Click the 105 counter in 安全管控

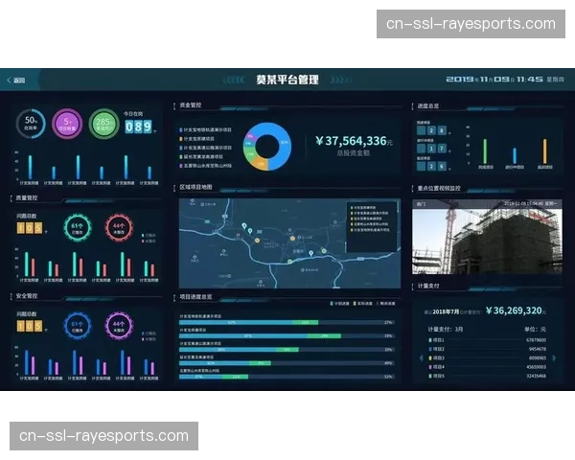click(x=30, y=326)
